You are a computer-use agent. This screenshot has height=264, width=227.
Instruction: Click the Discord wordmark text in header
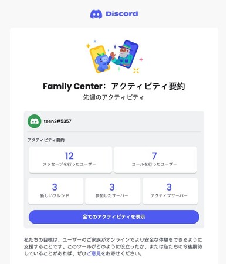(121, 14)
